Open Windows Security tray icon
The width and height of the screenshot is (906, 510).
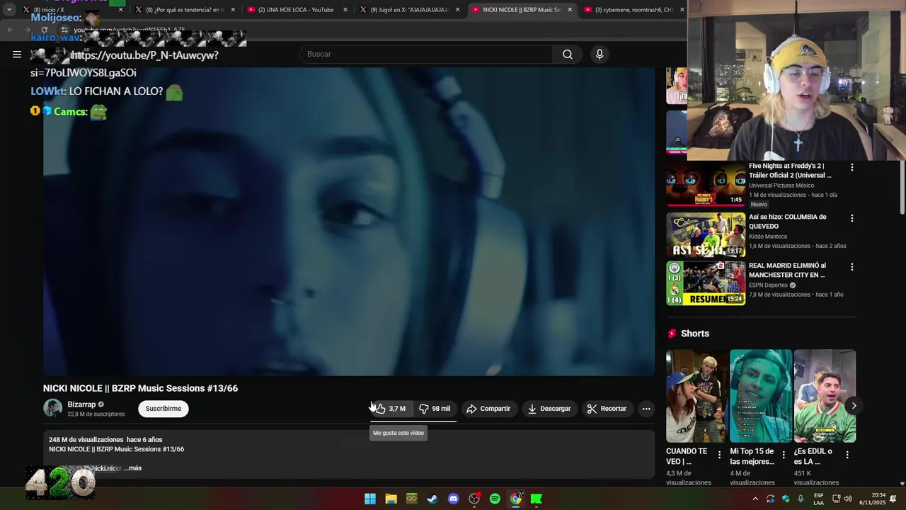tap(786, 499)
